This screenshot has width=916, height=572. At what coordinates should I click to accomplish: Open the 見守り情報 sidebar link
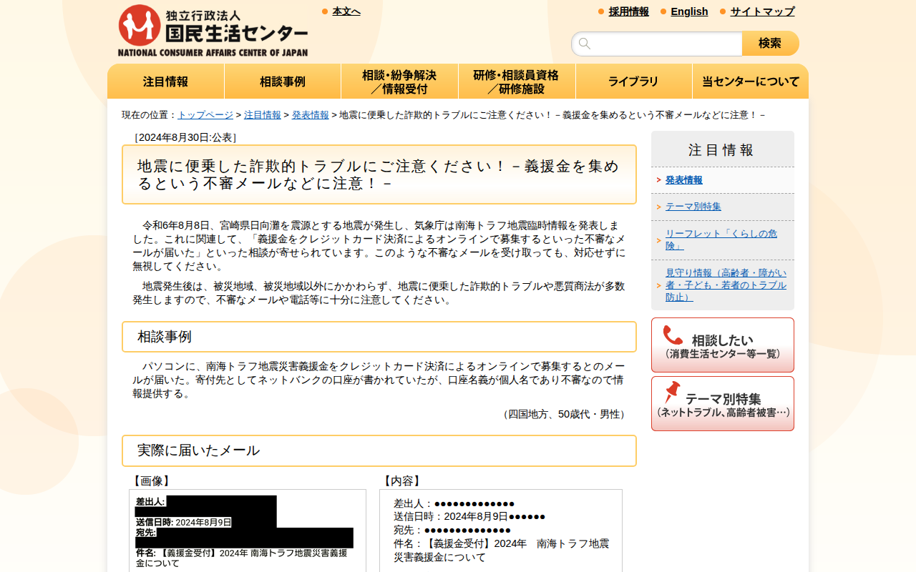(726, 285)
